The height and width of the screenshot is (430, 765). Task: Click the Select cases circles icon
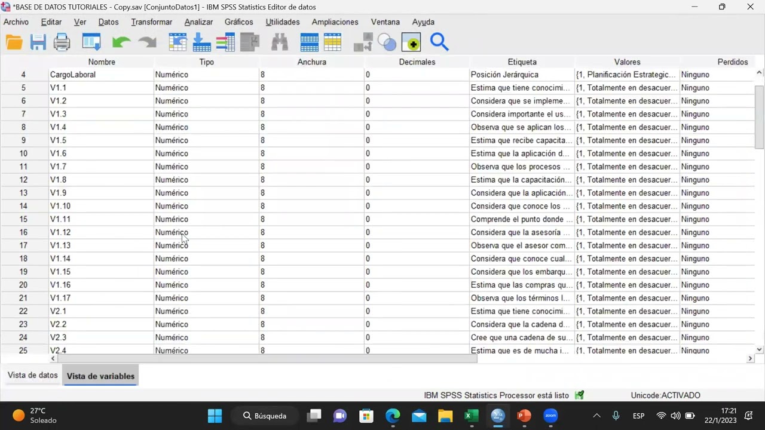click(387, 42)
